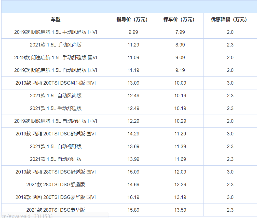Click discount 2.3 in 自动视野版 row
Screen dimensions: 258x218
point(230,146)
